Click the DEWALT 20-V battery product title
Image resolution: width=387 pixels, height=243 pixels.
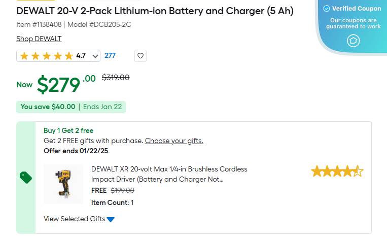coord(155,11)
